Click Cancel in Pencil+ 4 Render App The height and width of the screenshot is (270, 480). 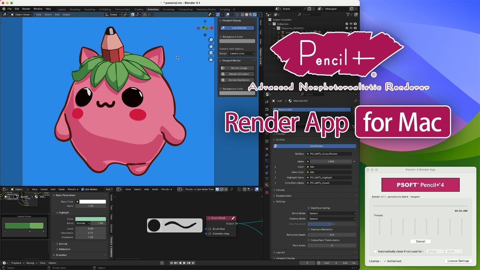pyautogui.click(x=420, y=241)
